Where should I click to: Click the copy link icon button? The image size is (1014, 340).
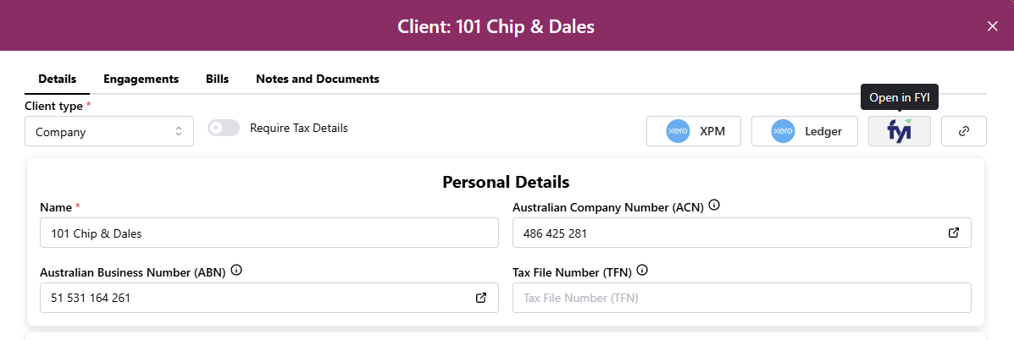[963, 131]
